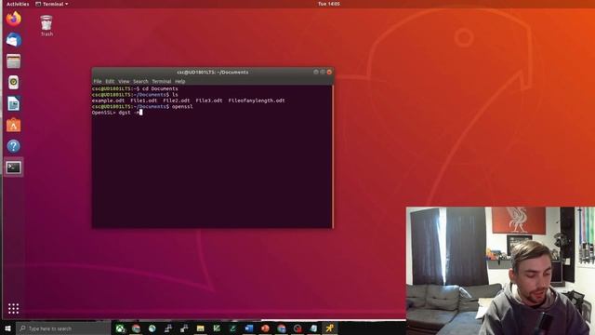Select the yellow running figure taskbar icon

[x=329, y=328]
